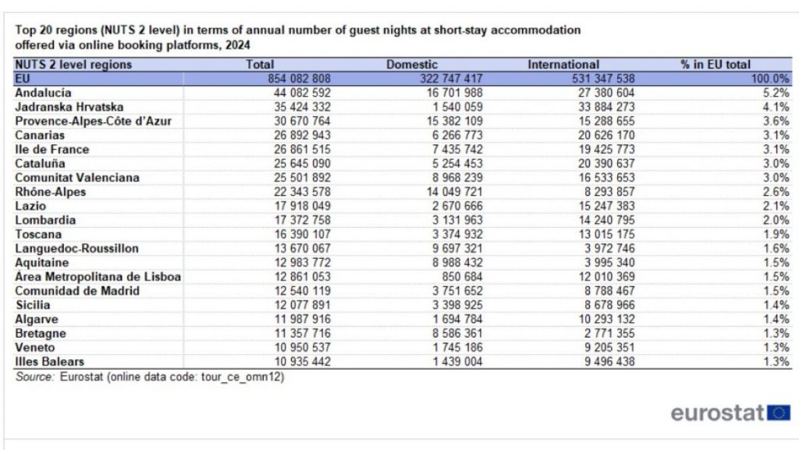Click Algarve international value 10 293 132
Screen dimensions: 799x450
606,319
